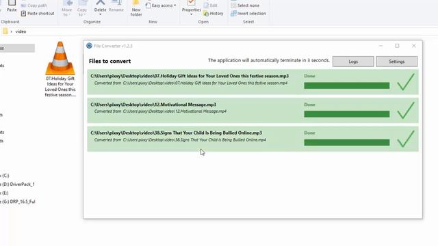Click 'Done' status of Holiday Gift Ideas row
This screenshot has height=246, width=438.
(309, 76)
